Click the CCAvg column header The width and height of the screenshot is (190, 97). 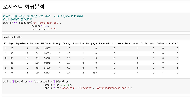[x=66, y=43]
